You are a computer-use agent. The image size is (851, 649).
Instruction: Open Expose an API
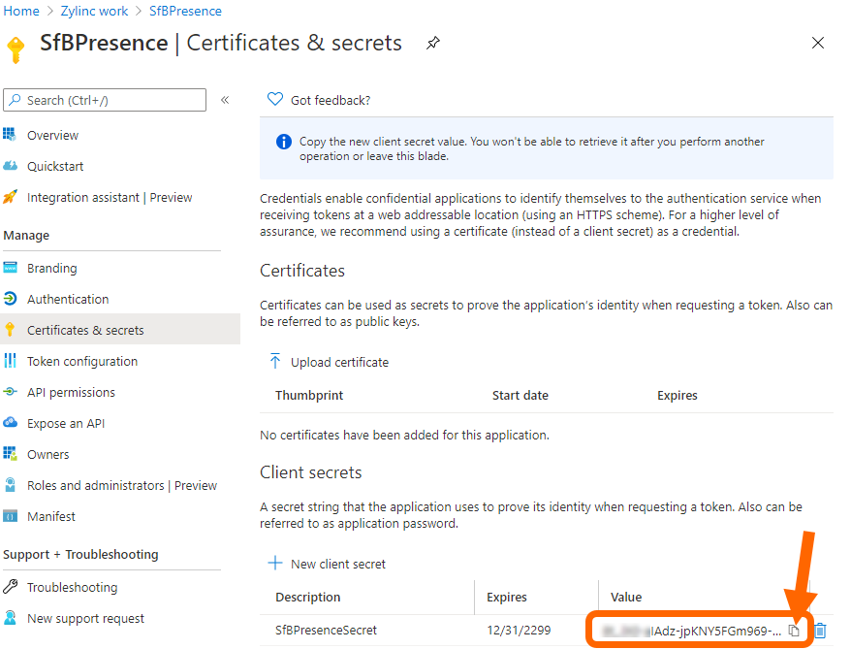(66, 423)
